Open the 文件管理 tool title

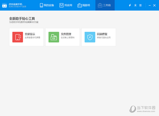click(x=66, y=34)
